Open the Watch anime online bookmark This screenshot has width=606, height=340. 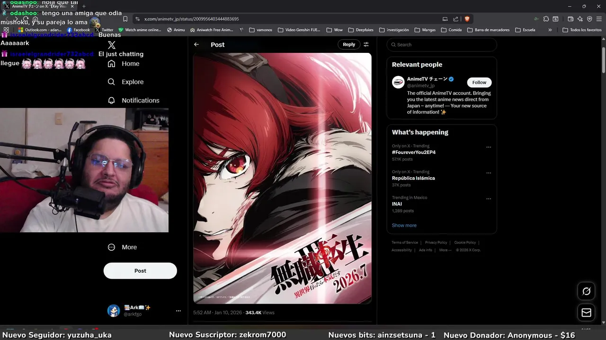140,30
